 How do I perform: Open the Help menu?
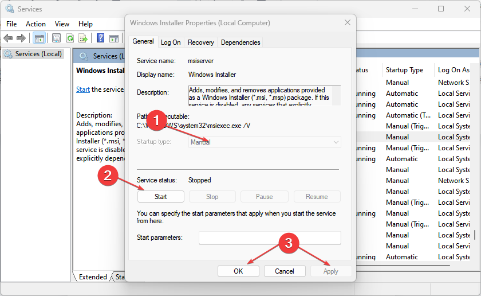(85, 24)
